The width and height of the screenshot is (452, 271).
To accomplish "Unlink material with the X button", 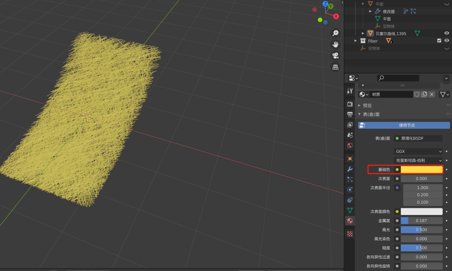I will (431, 94).
